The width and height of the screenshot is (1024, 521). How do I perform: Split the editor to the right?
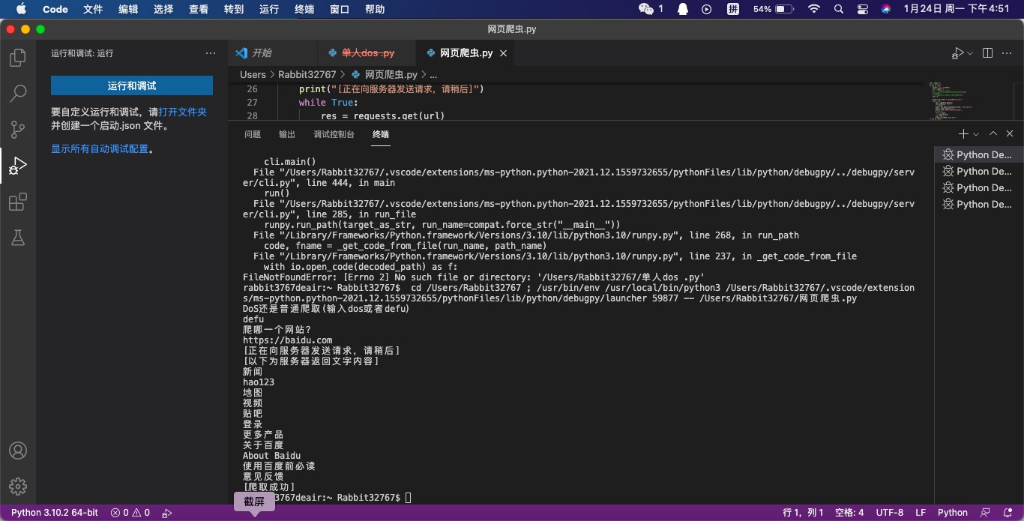pyautogui.click(x=987, y=53)
